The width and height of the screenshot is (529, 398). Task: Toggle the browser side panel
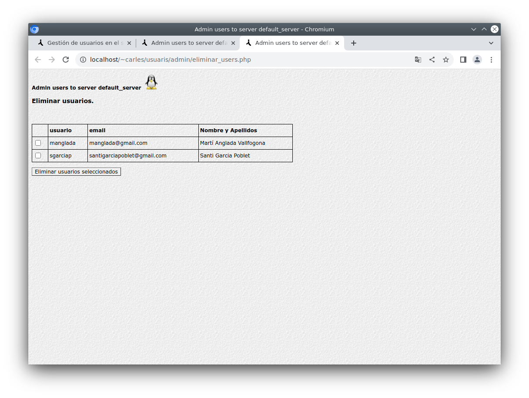tap(463, 60)
